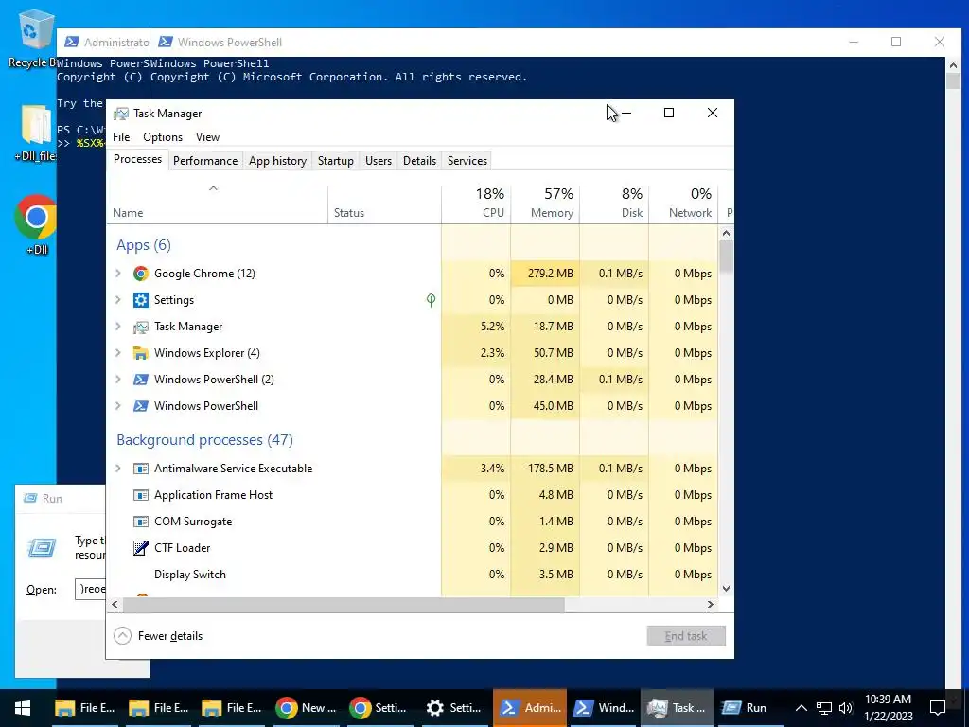Screen dimensions: 969x727
Task: Open the Settings gear taskbar button
Action: (455, 708)
